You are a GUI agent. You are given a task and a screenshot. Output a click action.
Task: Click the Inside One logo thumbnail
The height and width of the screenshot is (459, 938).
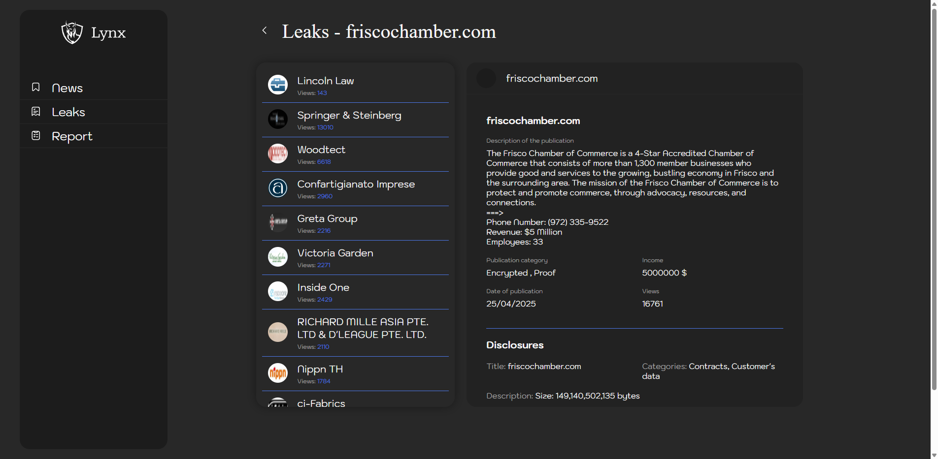click(278, 291)
